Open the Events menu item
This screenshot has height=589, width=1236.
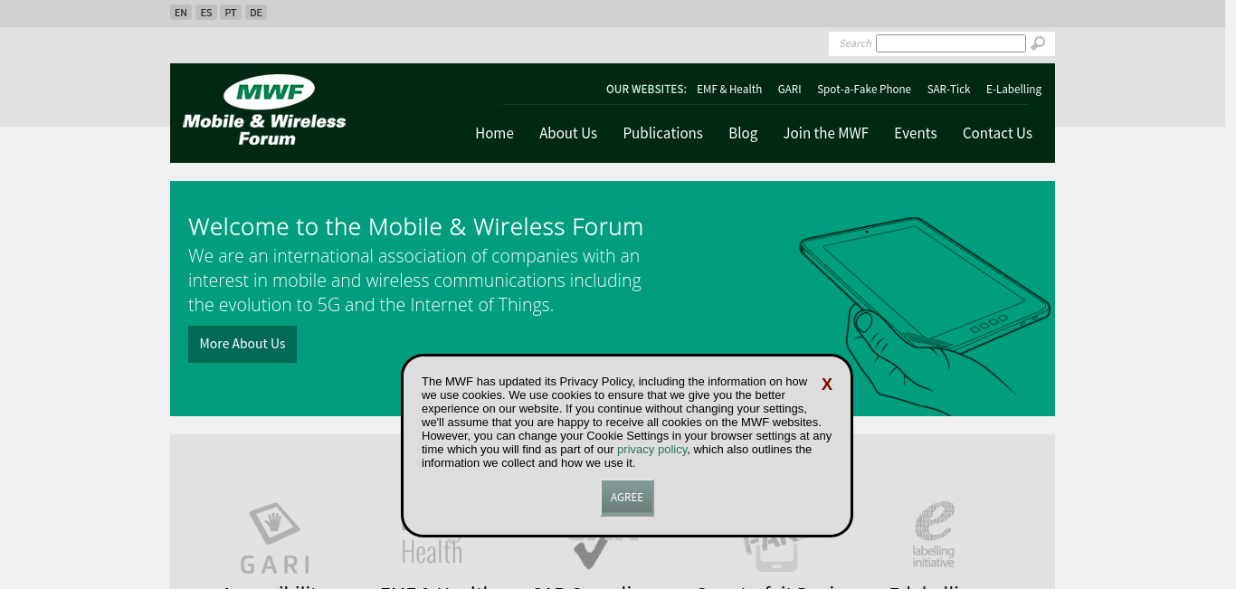click(916, 133)
